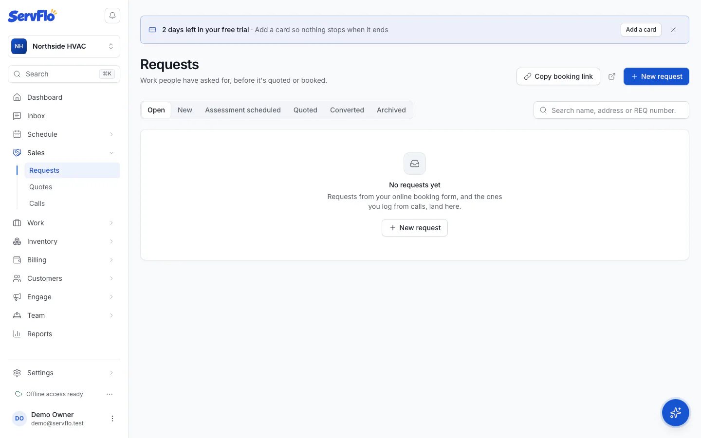
Task: Switch to the Assessment scheduled tab
Action: 243,110
